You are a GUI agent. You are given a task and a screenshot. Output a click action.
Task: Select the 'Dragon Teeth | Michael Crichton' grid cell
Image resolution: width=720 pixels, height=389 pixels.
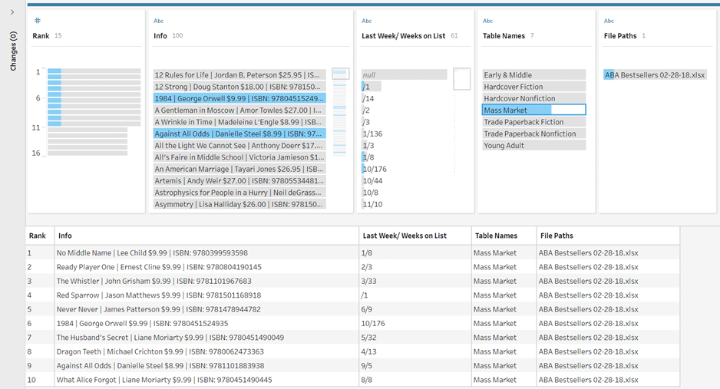[206, 351]
